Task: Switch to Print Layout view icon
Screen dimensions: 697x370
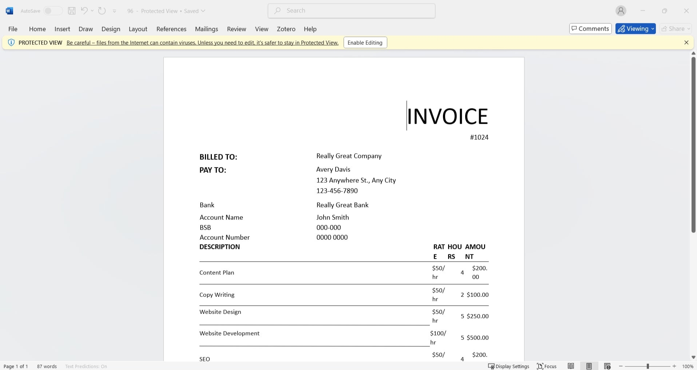Action: tap(589, 366)
